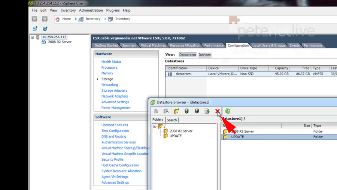The image size is (337, 190).
Task: Switch to the Performance tab
Action: click(x=214, y=45)
